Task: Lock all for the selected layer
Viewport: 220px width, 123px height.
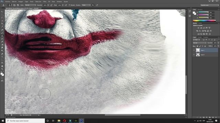Action: point(205,46)
